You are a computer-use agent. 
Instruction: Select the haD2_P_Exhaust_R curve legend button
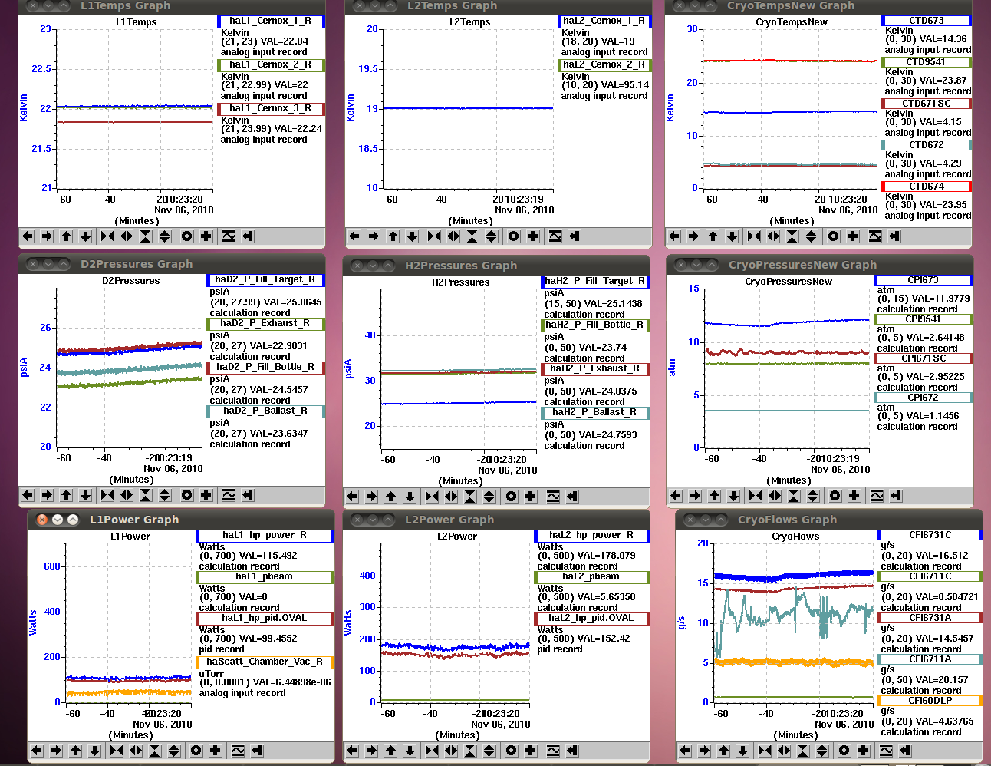[x=265, y=324]
